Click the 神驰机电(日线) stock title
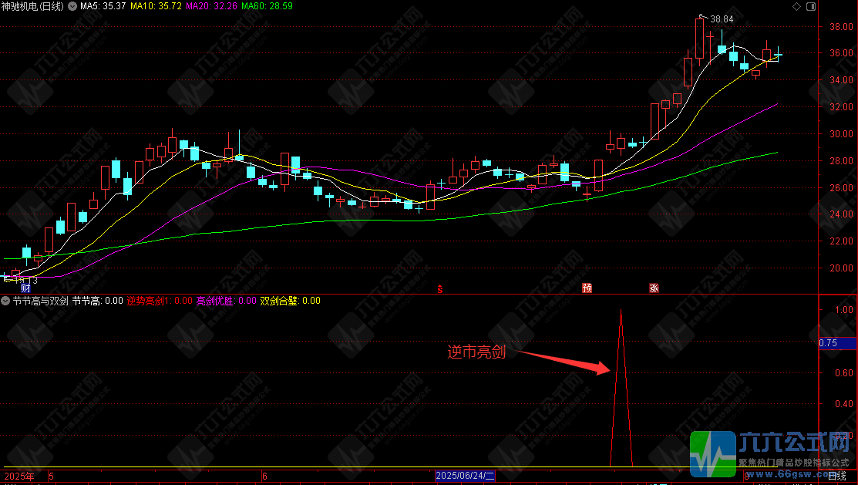This screenshot has width=858, height=485. [x=32, y=6]
